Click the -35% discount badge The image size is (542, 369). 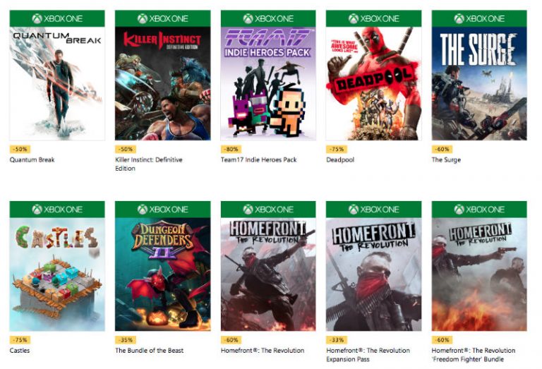pyautogui.click(x=125, y=340)
